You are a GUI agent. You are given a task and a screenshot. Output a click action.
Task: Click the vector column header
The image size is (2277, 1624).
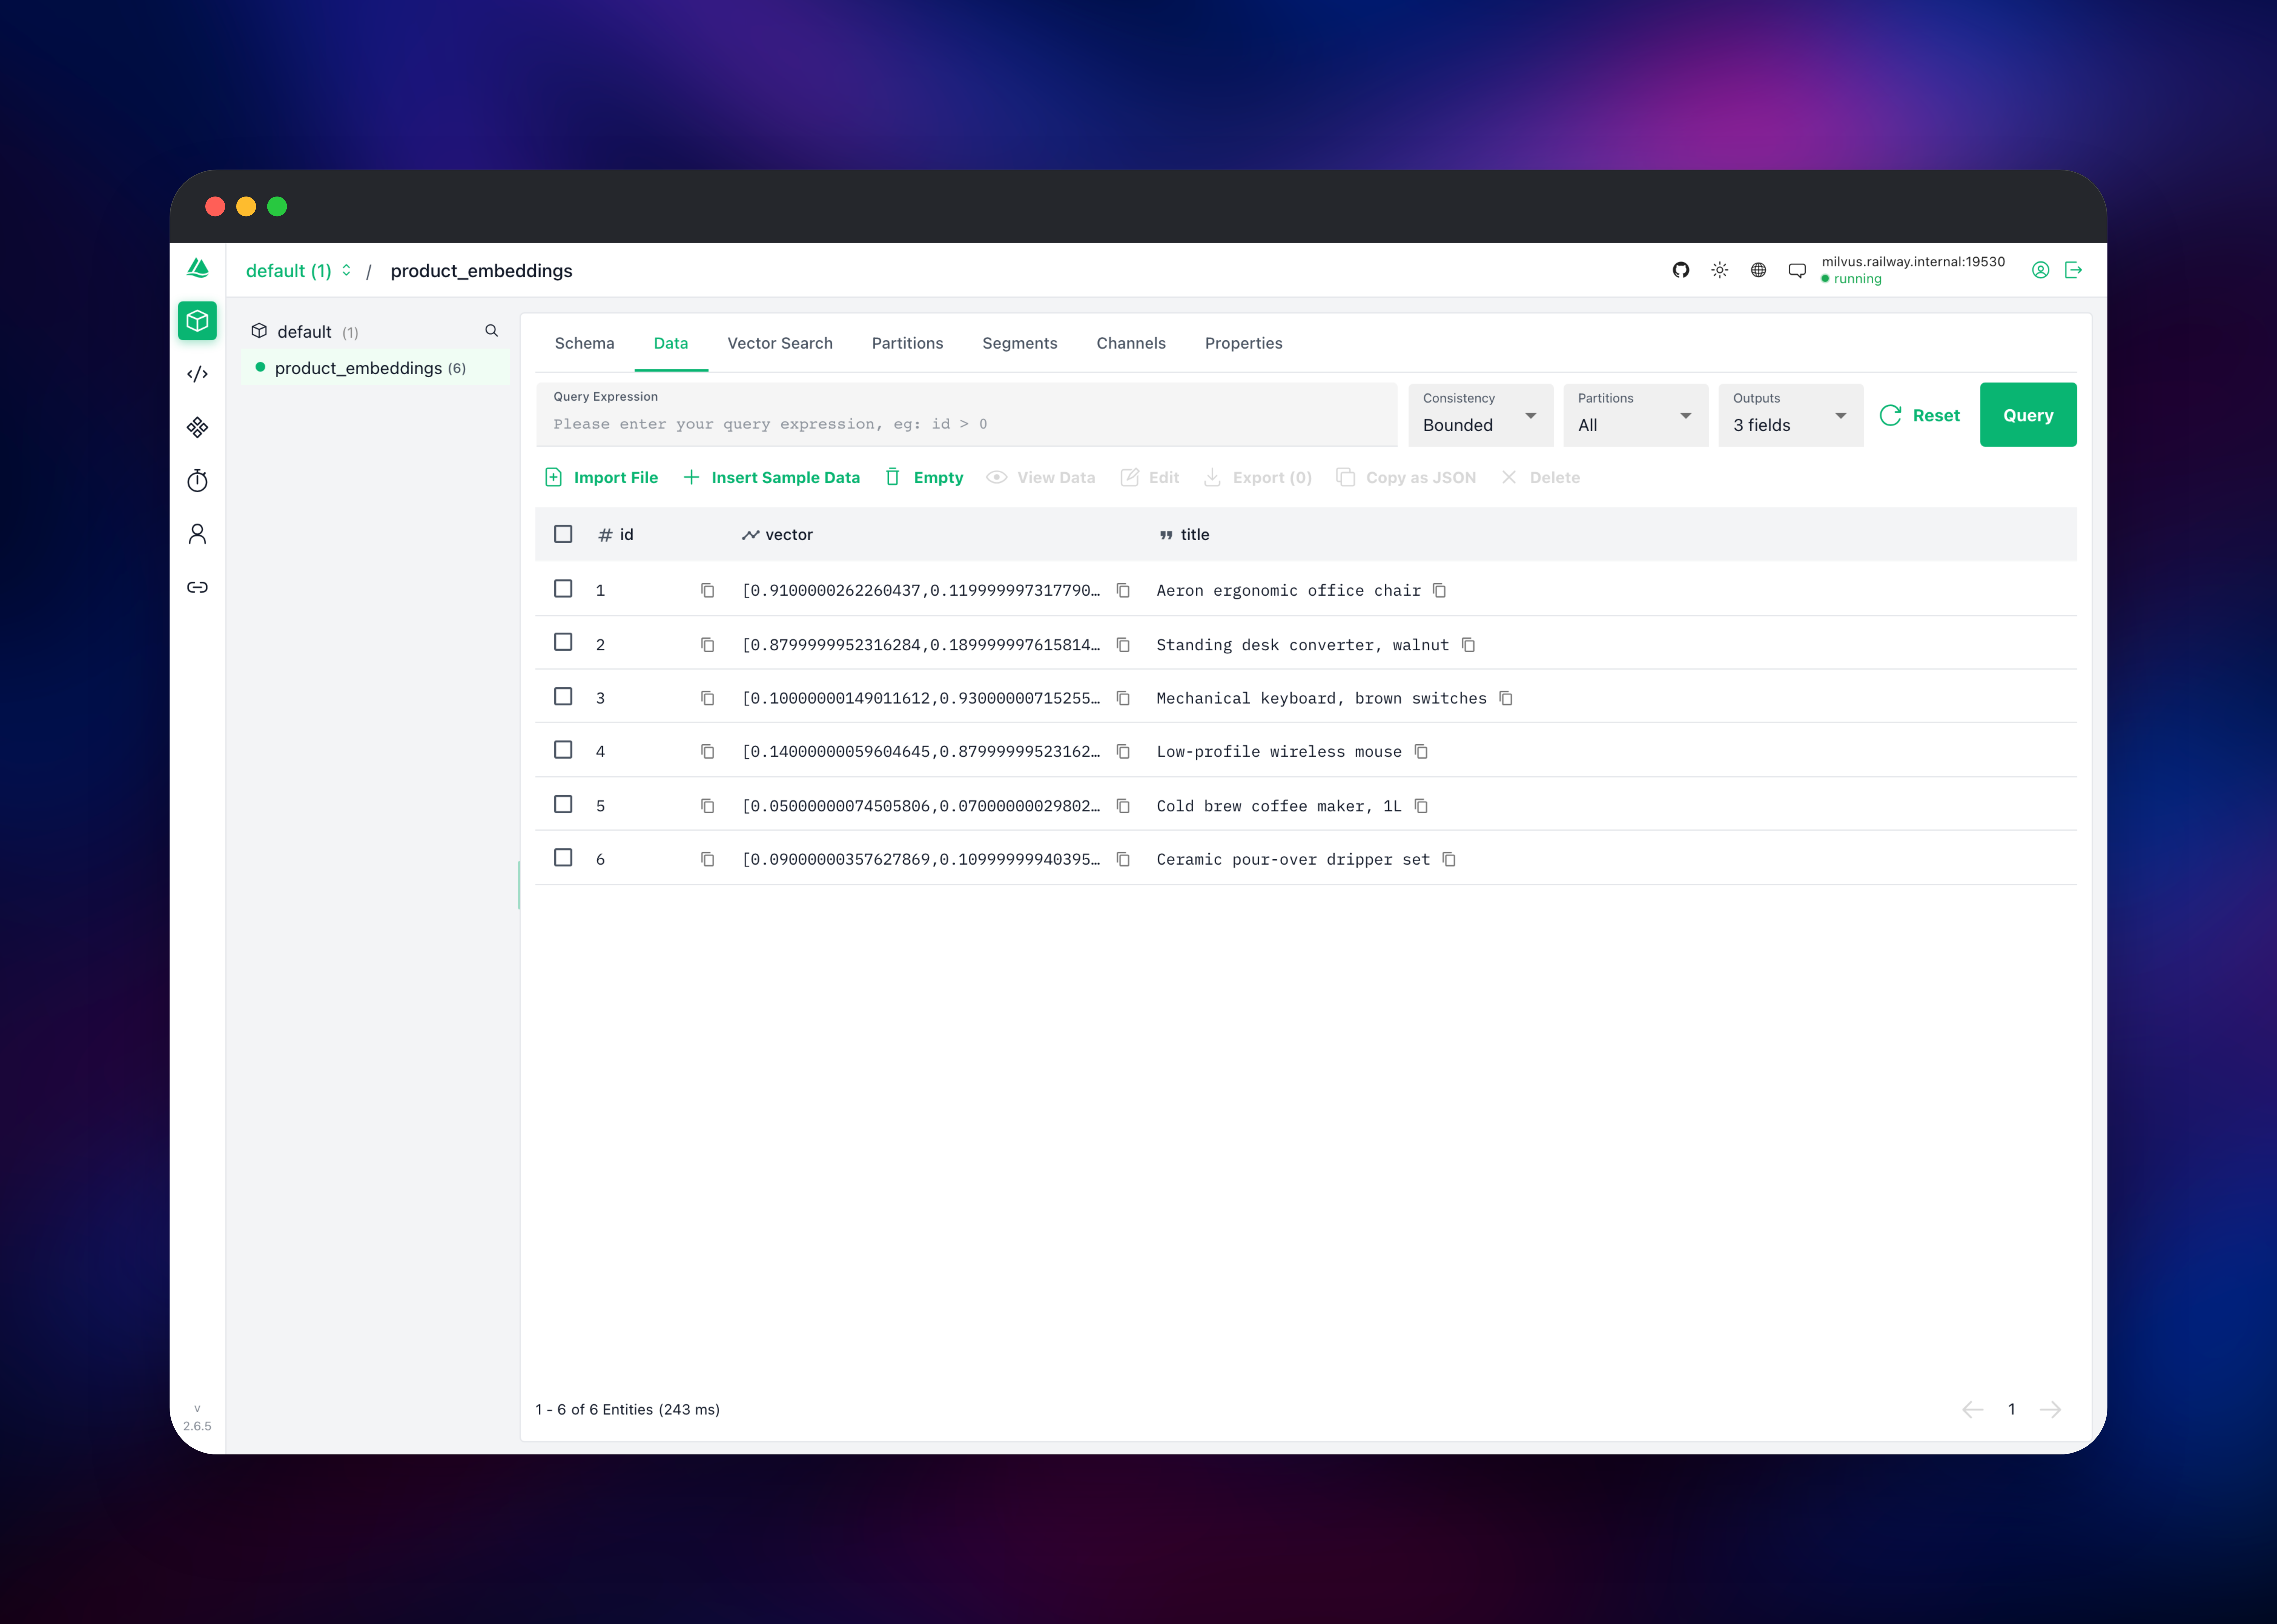point(778,535)
